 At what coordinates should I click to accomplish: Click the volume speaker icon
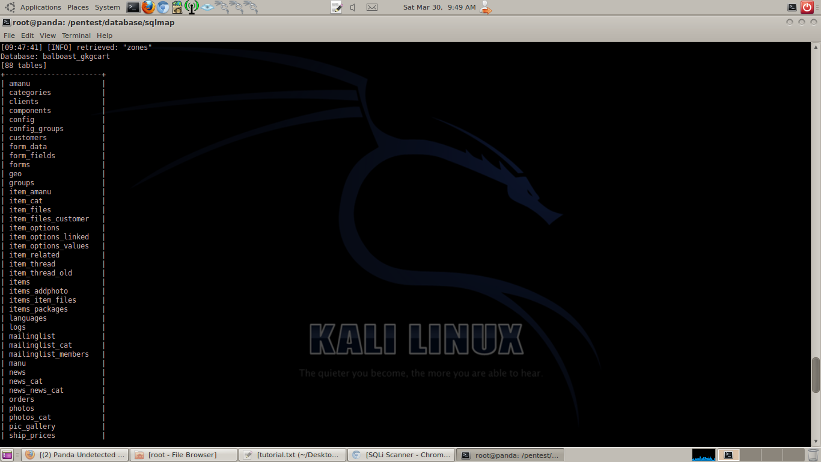(353, 7)
